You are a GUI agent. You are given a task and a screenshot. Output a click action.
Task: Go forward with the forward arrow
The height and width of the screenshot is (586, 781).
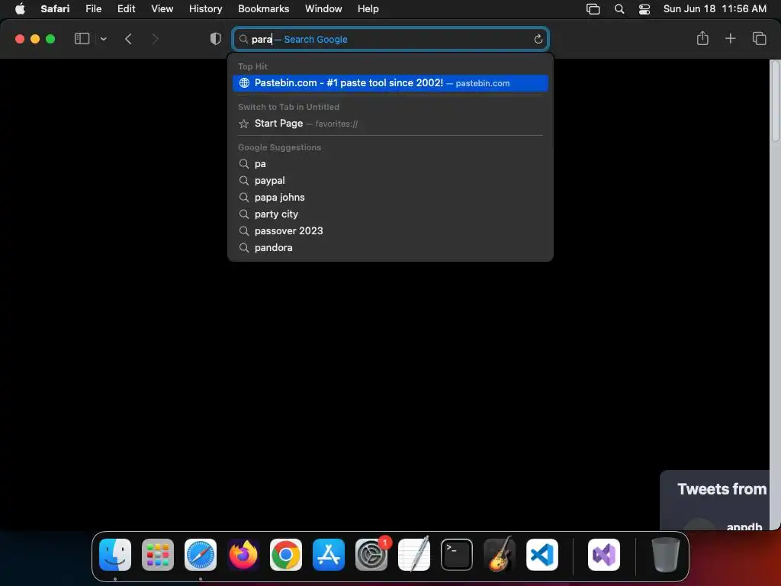(x=155, y=39)
